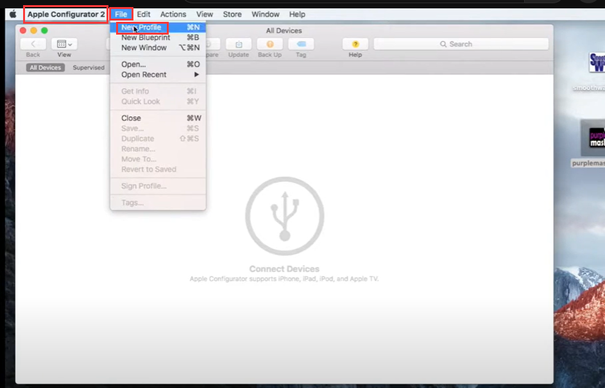The image size is (605, 388).
Task: Click the Update toolbar icon
Action: coord(239,44)
